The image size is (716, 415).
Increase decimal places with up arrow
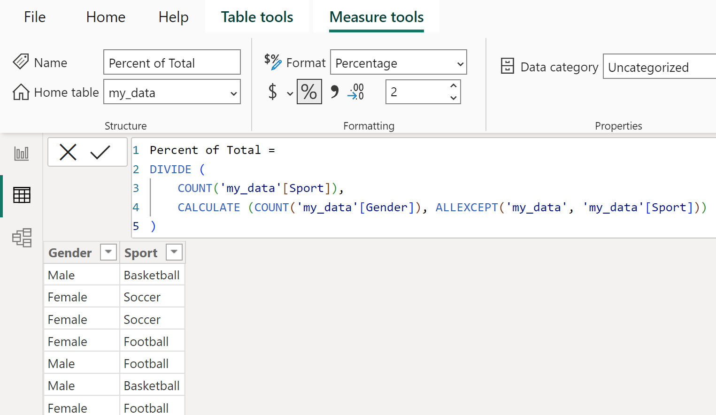click(453, 86)
